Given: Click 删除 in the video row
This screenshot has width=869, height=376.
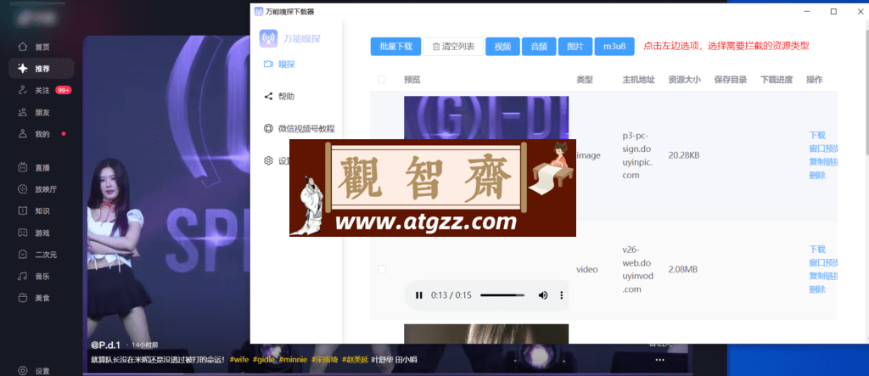Looking at the screenshot, I should click(x=817, y=289).
